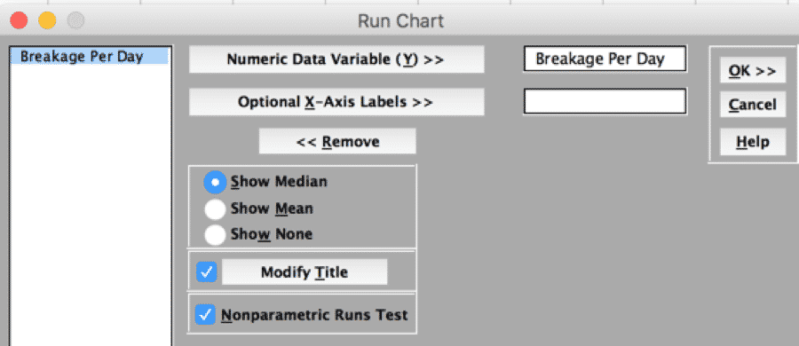Image resolution: width=799 pixels, height=346 pixels.
Task: Select the Show Median radio button
Action: coord(215,181)
